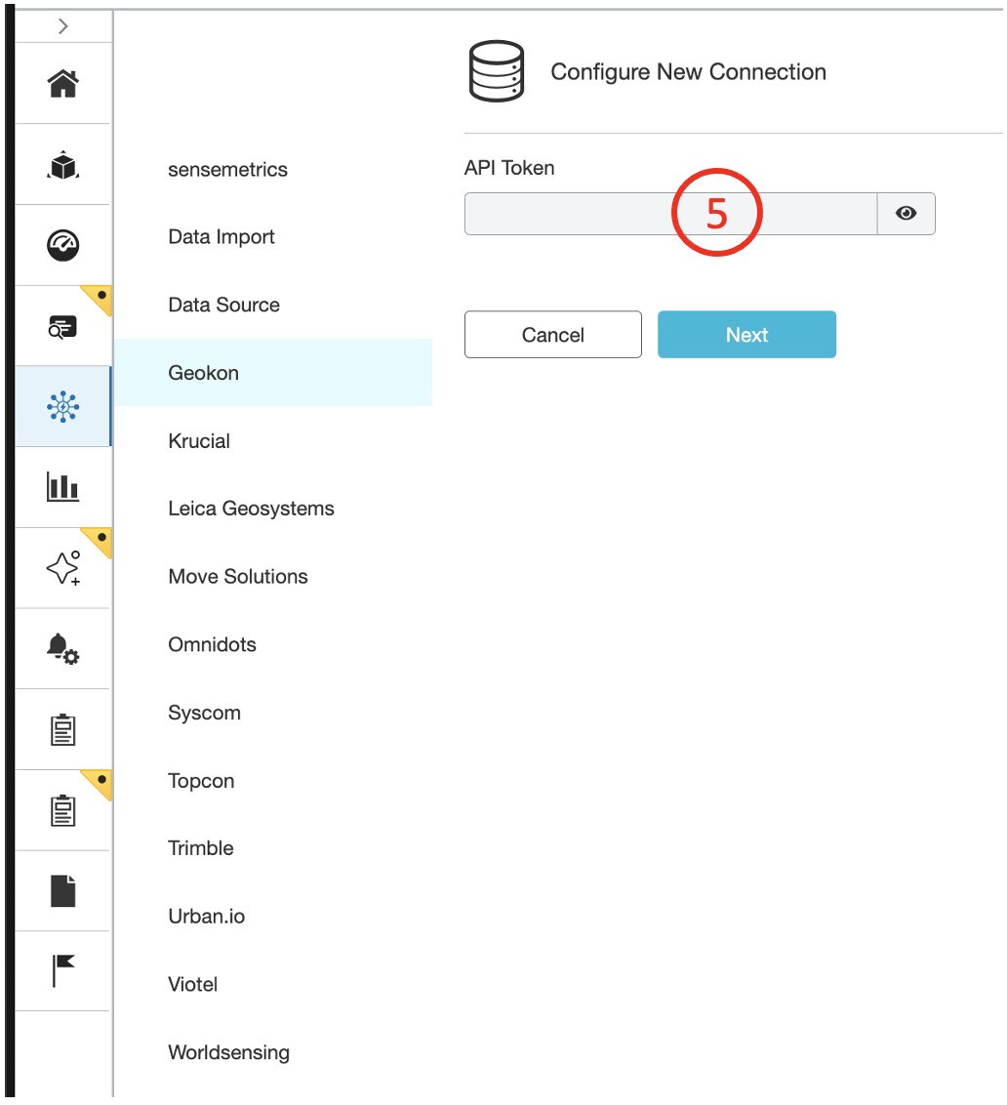The height and width of the screenshot is (1105, 1007).
Task: Pick the Trimble connection type
Action: click(201, 848)
